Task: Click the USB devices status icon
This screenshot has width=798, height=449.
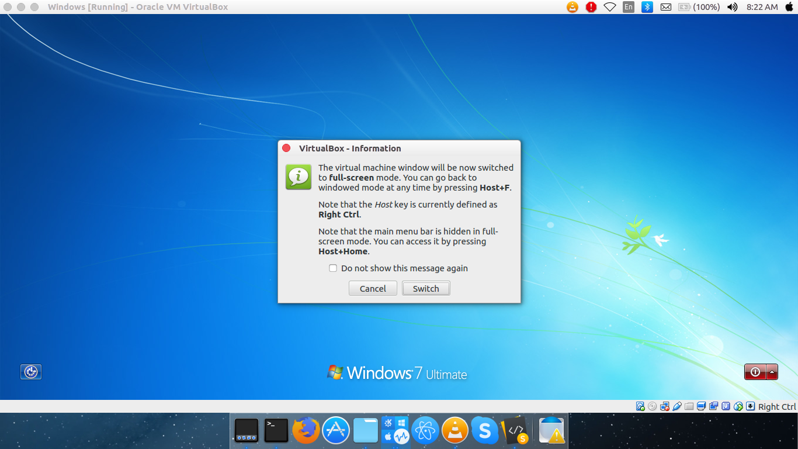Action: coord(677,406)
